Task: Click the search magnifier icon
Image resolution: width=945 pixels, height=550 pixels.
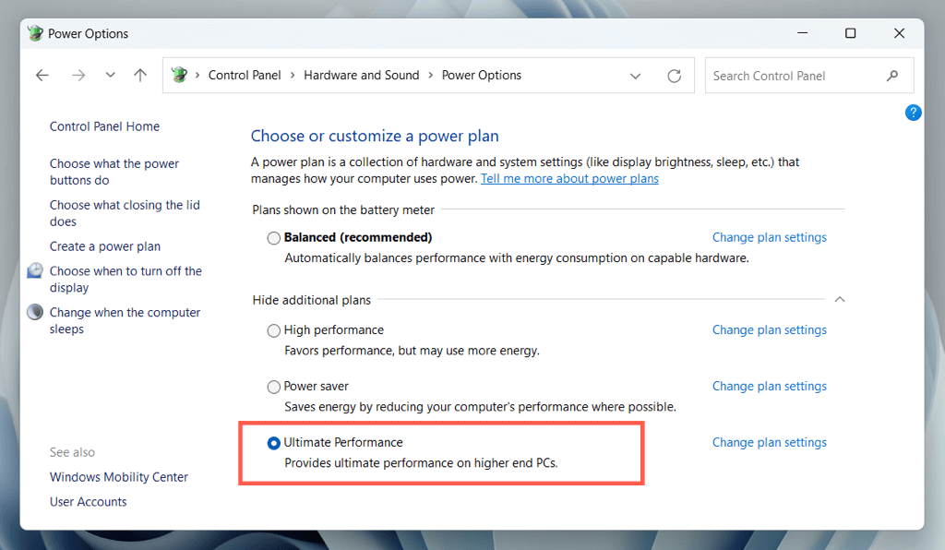Action: [x=892, y=76]
